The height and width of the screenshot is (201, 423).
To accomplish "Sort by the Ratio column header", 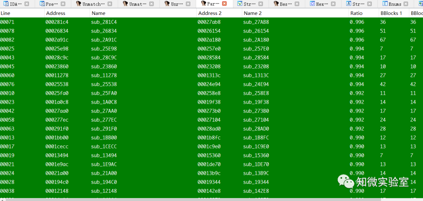I will tap(363, 13).
